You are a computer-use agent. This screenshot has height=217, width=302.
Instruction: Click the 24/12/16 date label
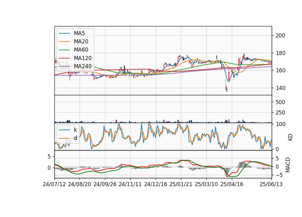pyautogui.click(x=156, y=184)
